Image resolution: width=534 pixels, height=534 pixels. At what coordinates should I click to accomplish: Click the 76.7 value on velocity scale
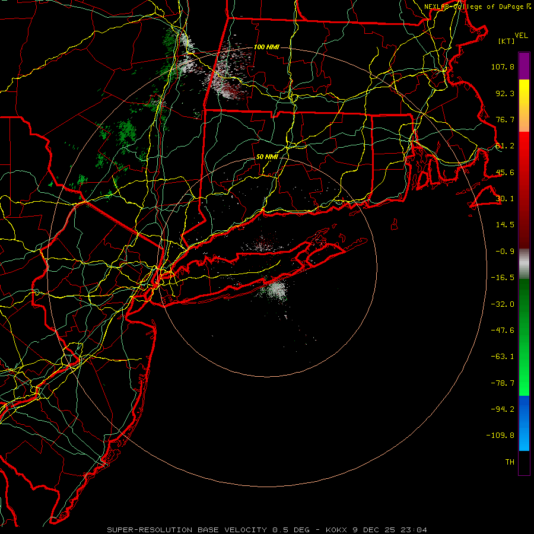coord(505,119)
